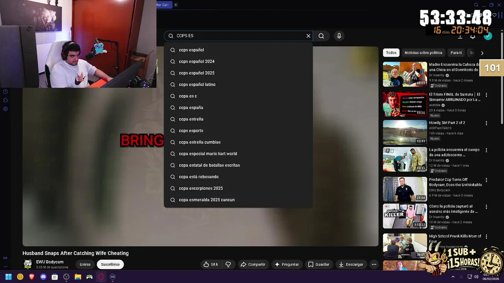Click the magnifier search button beside the search box

pyautogui.click(x=321, y=36)
